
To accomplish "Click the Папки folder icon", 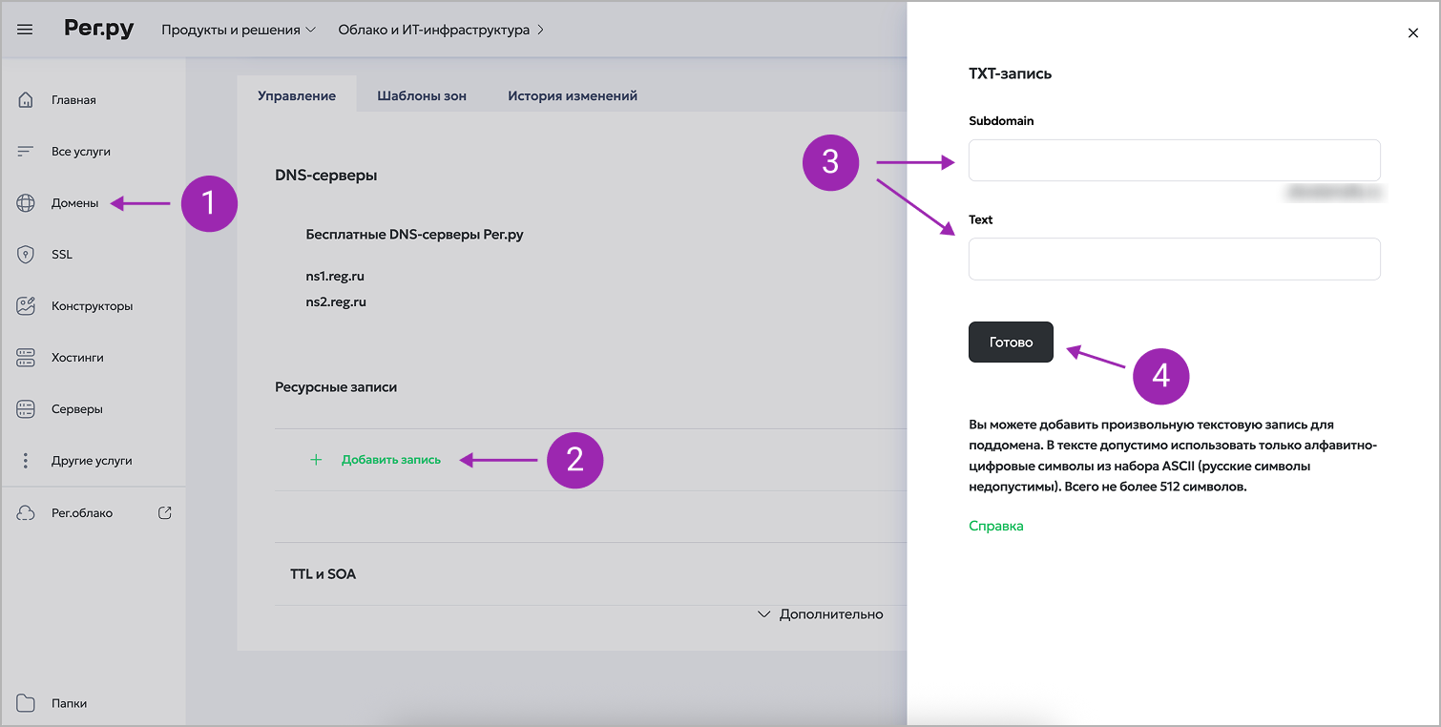I will point(26,703).
